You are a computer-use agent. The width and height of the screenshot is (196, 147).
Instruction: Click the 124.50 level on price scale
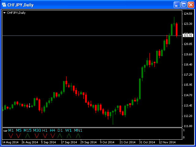point(188,14)
